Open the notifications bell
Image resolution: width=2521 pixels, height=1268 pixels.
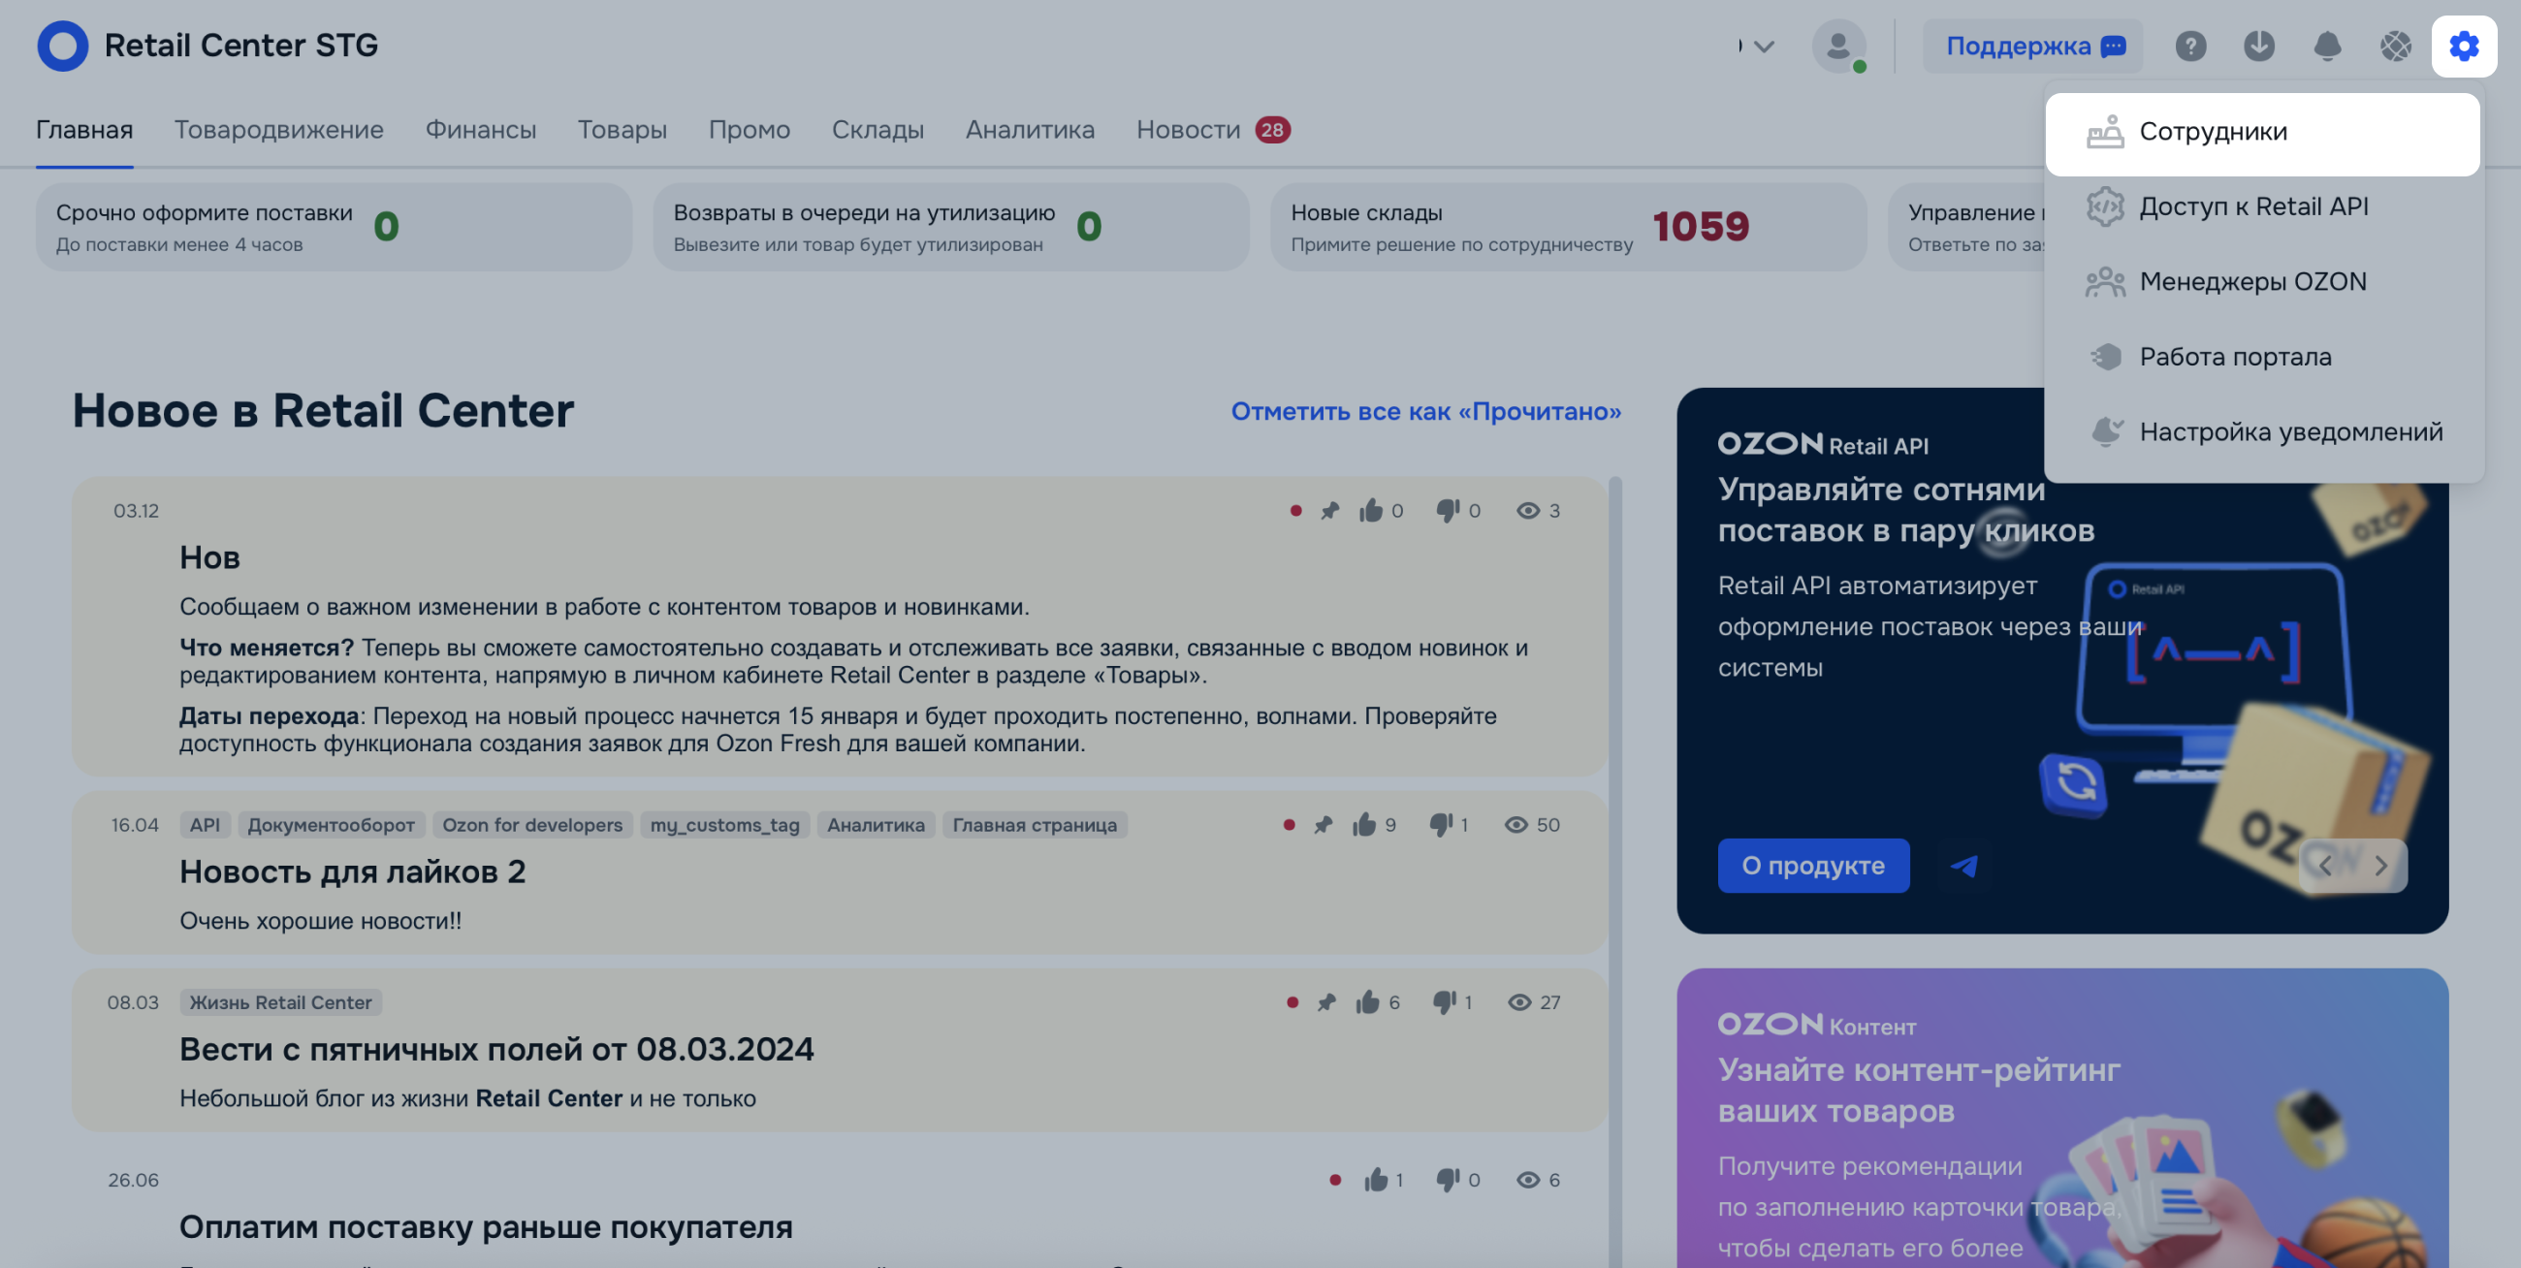pyautogui.click(x=2326, y=46)
